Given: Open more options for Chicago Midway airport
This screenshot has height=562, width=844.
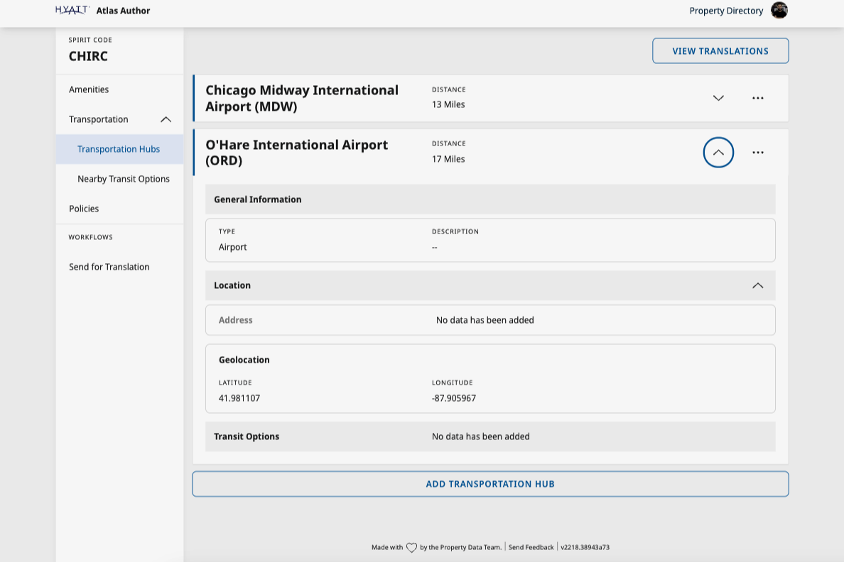Looking at the screenshot, I should point(758,98).
